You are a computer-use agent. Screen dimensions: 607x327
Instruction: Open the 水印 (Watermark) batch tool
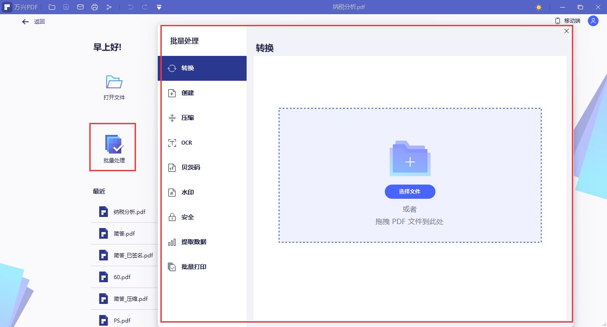pyautogui.click(x=187, y=192)
